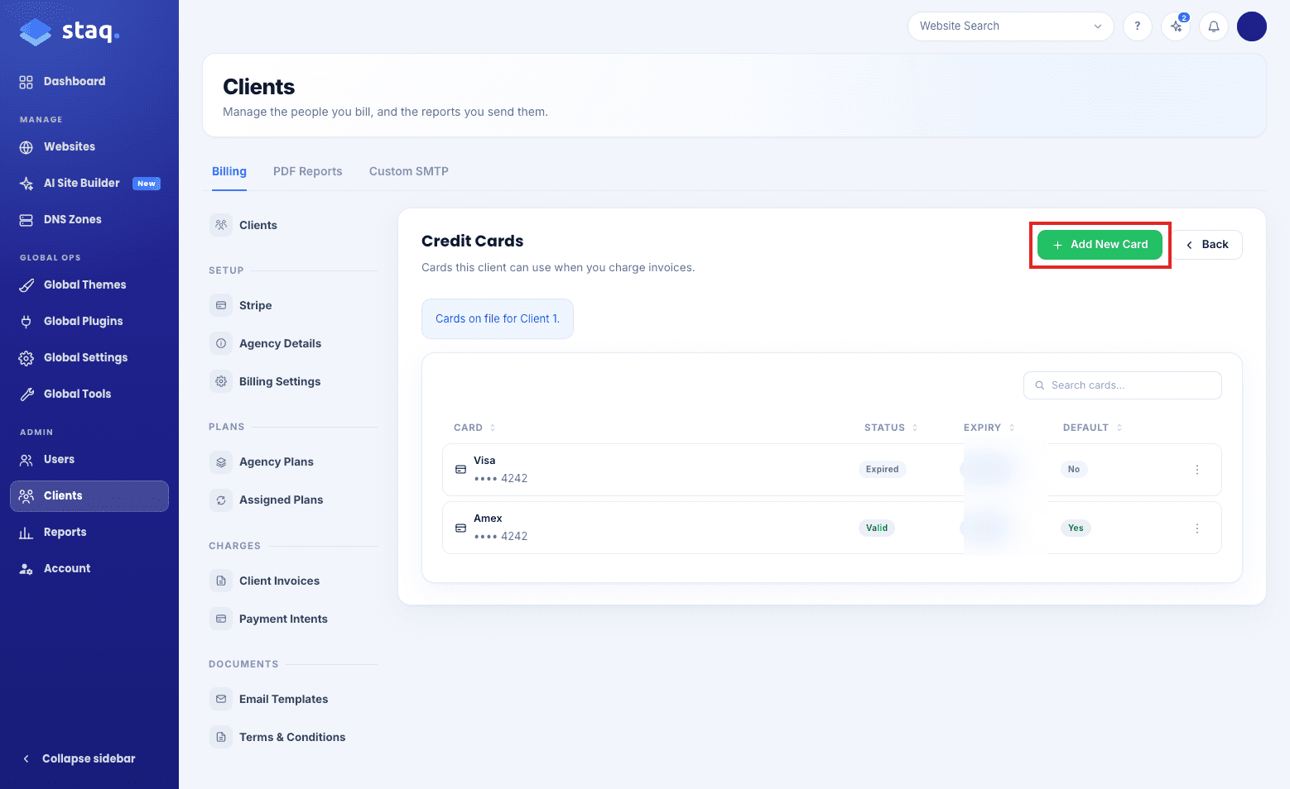This screenshot has height=789, width=1290.
Task: Click the card icon beside Visa
Action: [x=461, y=470]
